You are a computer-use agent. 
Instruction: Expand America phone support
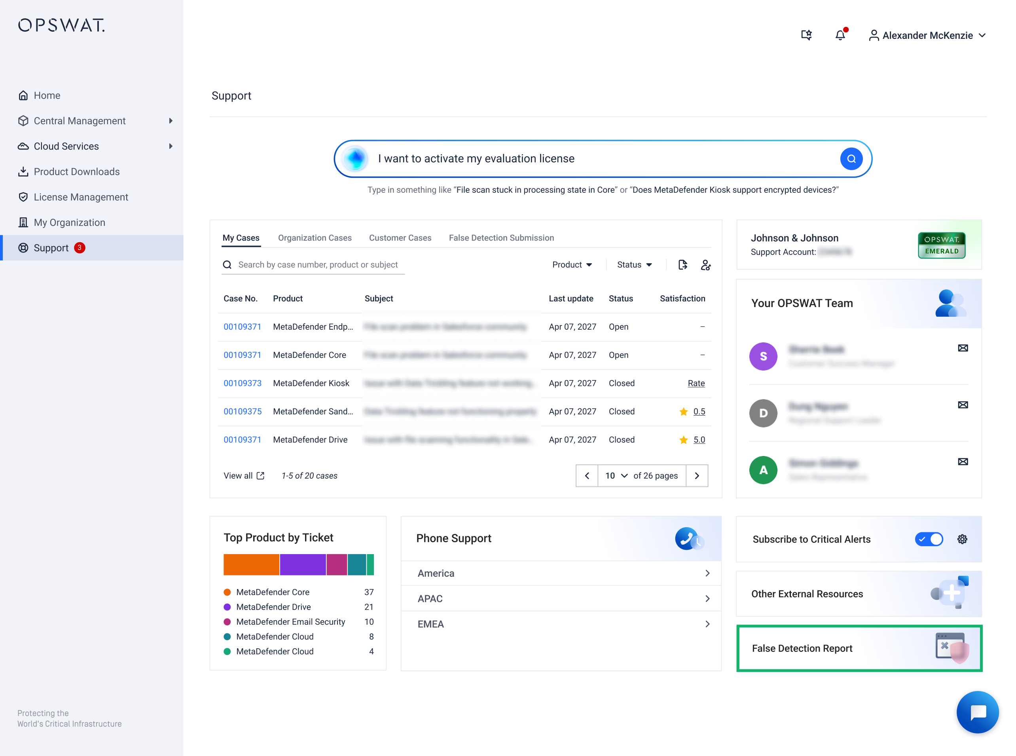point(561,573)
